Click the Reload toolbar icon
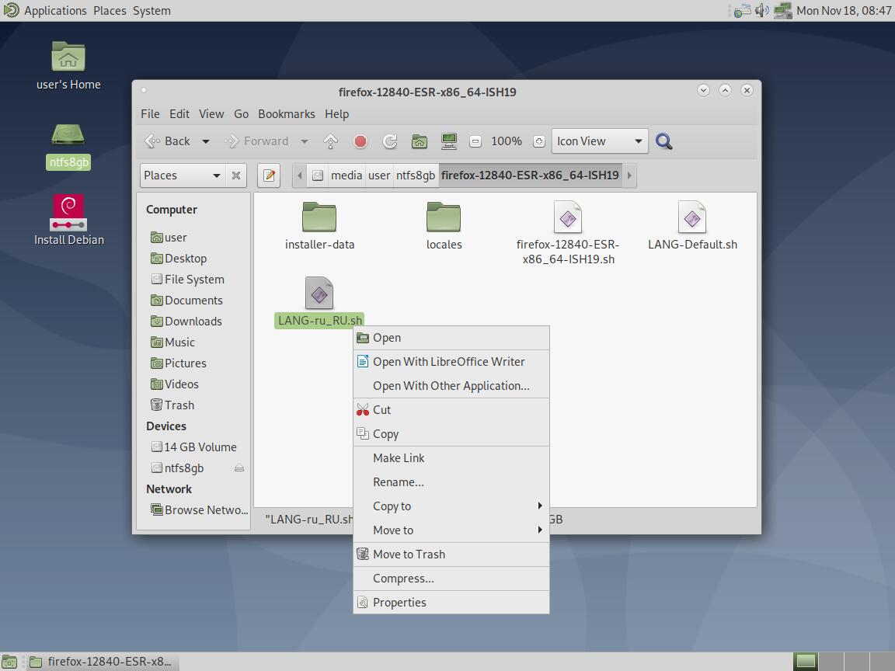 coord(390,141)
